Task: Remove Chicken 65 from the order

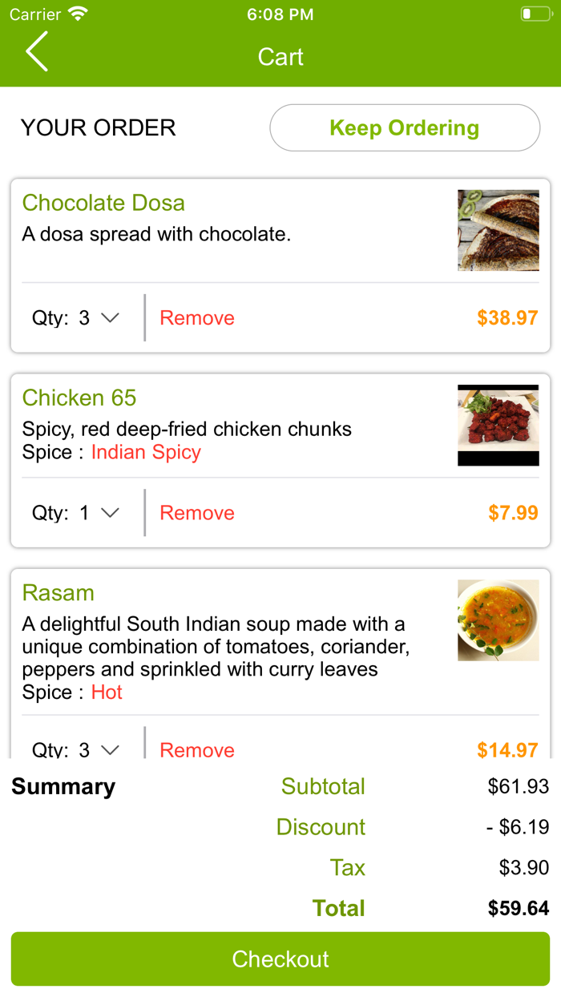Action: coord(196,512)
